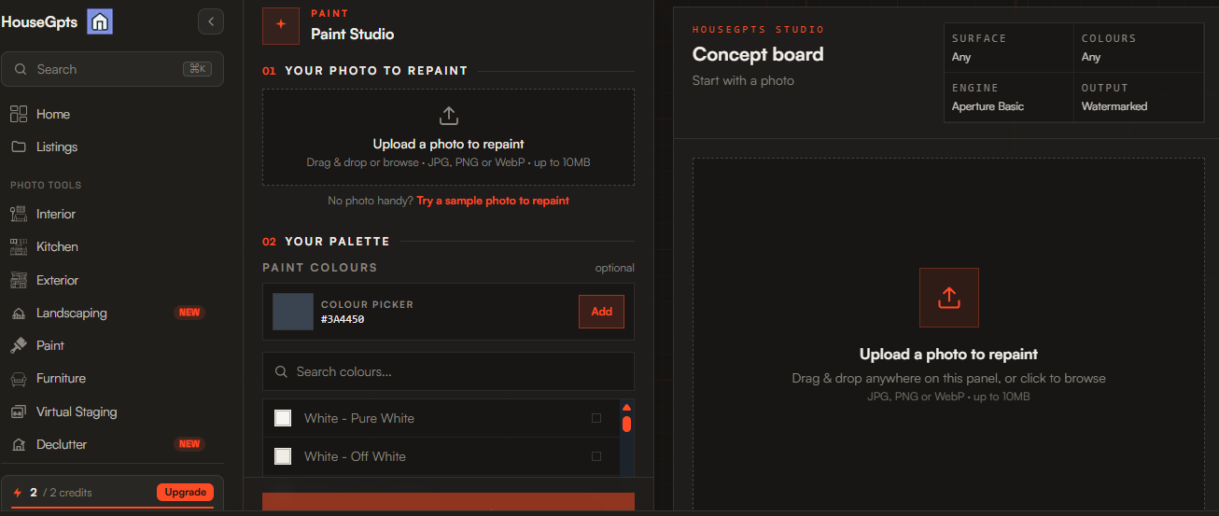Click the Add colour button

[x=602, y=312]
